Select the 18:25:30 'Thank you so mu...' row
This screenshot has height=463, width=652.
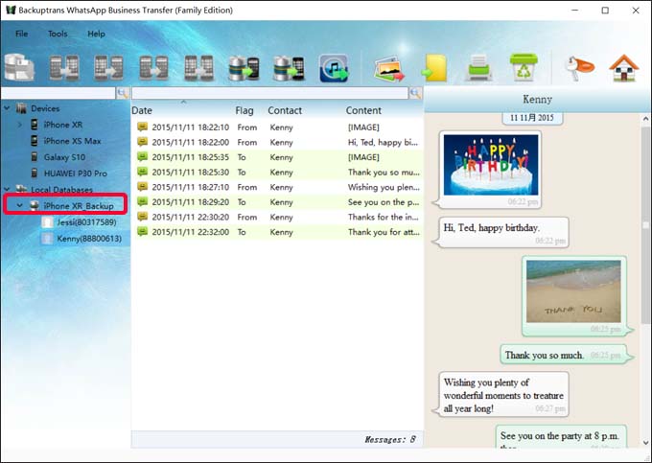click(x=277, y=173)
